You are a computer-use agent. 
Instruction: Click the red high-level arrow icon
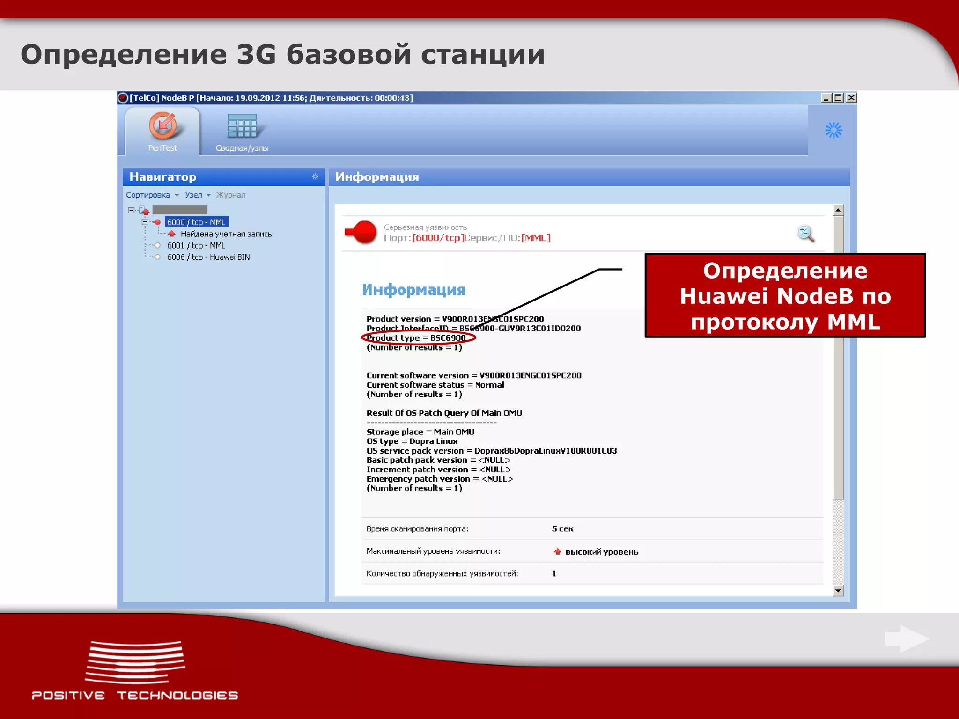pos(557,551)
